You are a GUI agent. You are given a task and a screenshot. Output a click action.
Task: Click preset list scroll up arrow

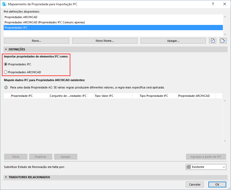(x=225, y=17)
